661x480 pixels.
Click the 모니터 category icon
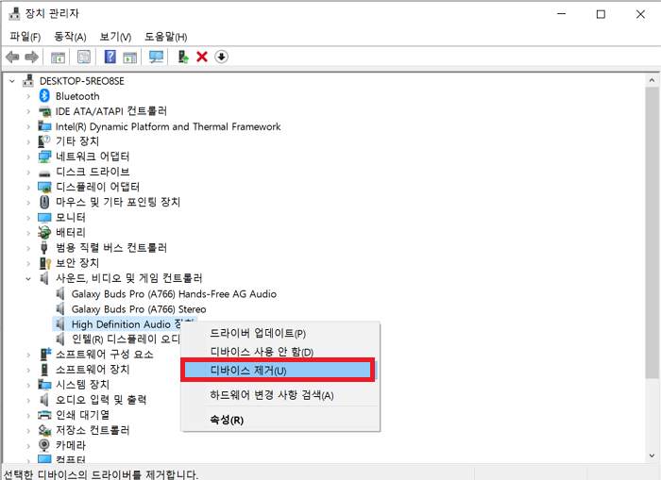[x=44, y=218]
